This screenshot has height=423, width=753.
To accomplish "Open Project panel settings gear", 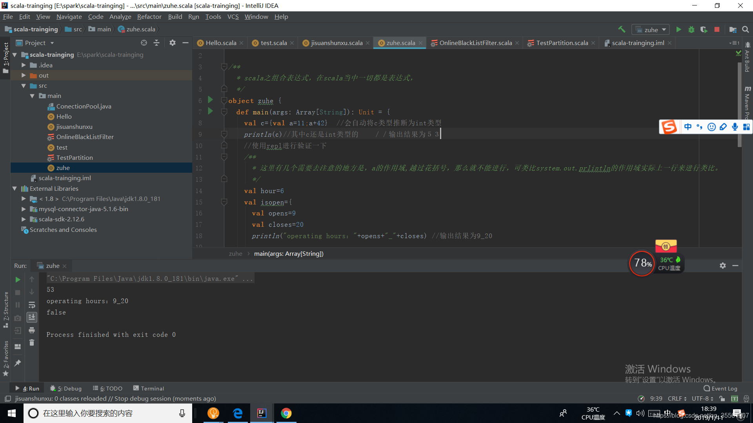I will coord(173,43).
